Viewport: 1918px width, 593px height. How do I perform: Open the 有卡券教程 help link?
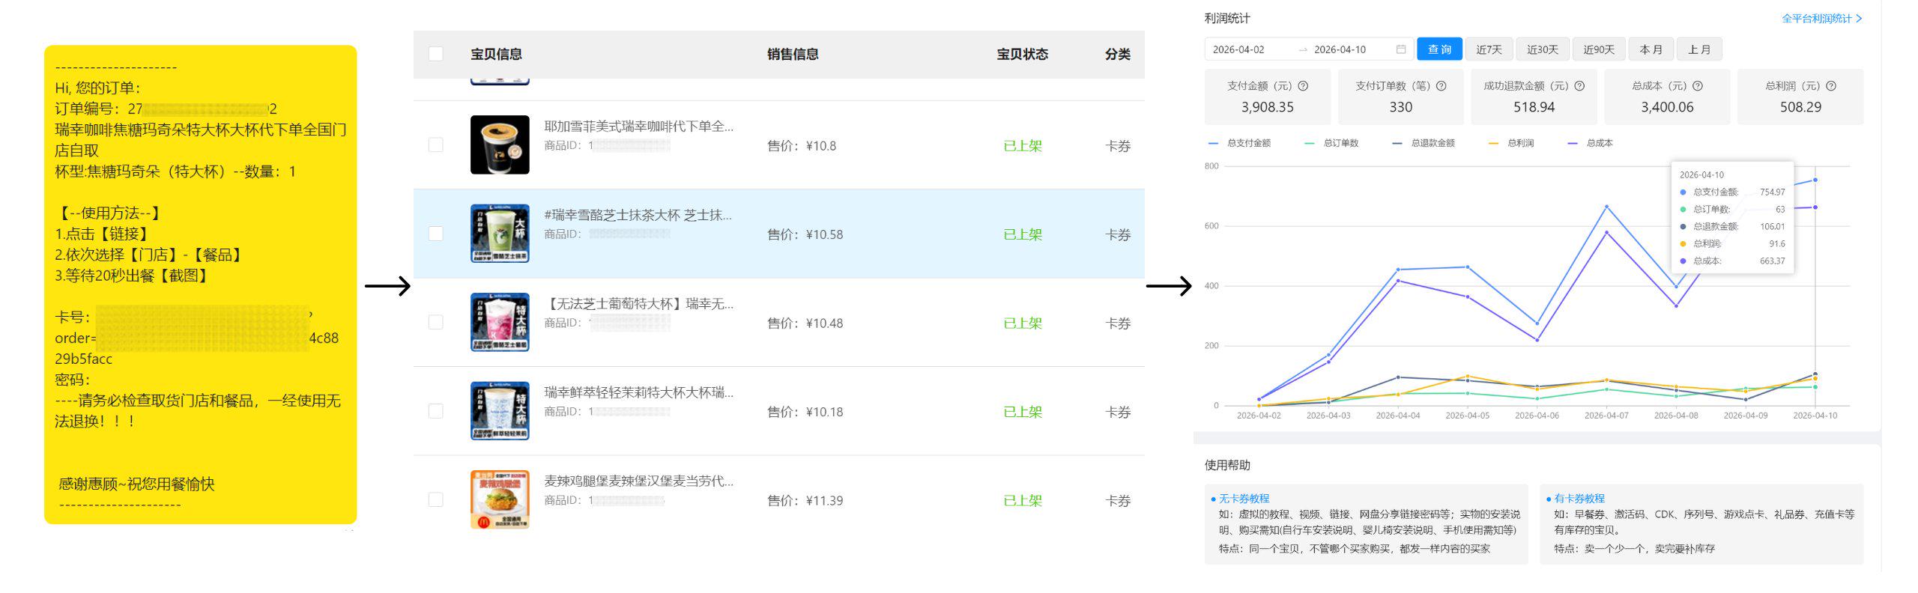pyautogui.click(x=1579, y=499)
